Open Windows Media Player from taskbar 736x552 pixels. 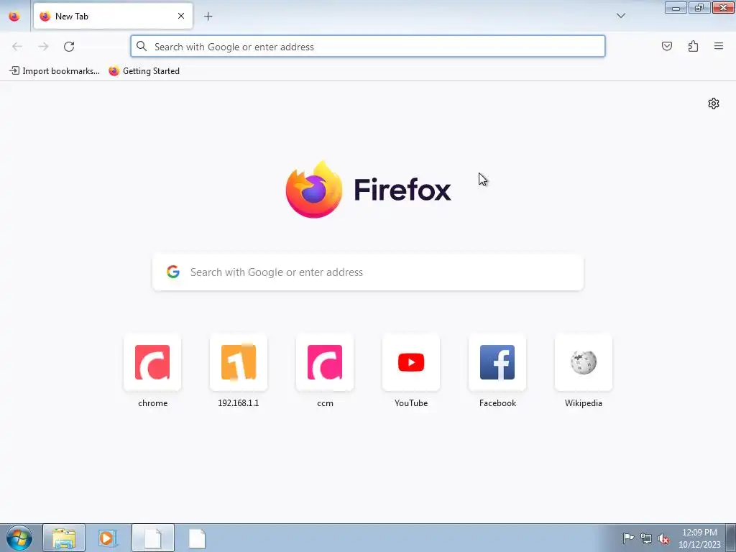(x=108, y=538)
